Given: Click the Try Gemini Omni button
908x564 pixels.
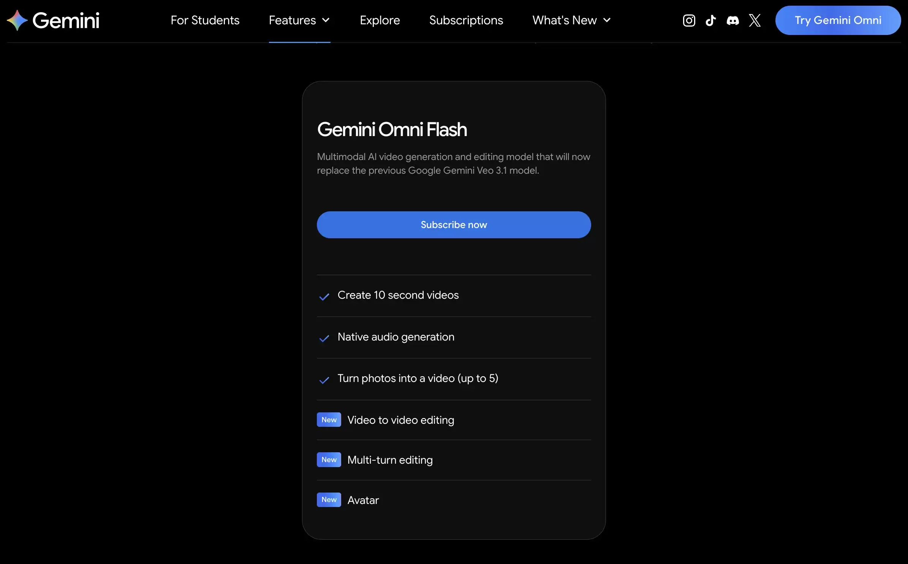Looking at the screenshot, I should (838, 20).
